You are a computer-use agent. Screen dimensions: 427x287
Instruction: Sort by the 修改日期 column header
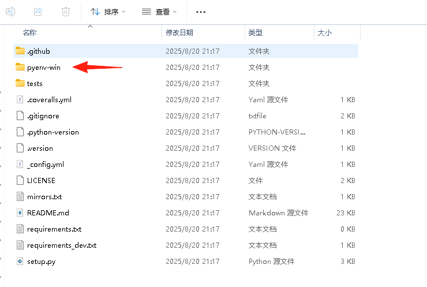(x=179, y=33)
